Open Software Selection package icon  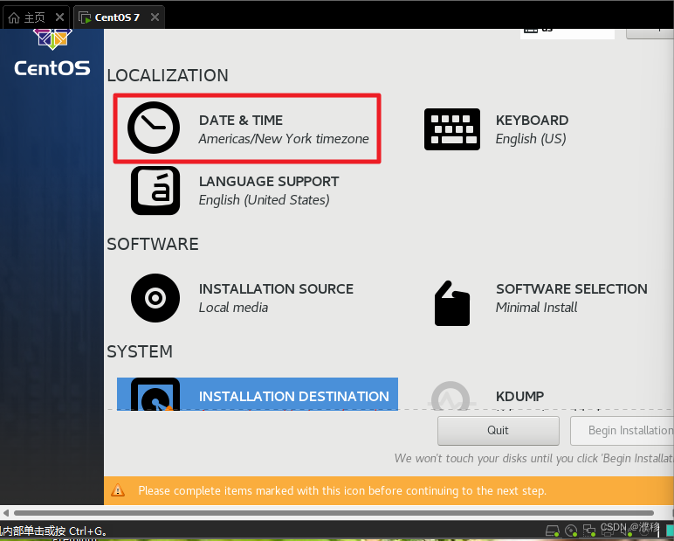pyautogui.click(x=451, y=303)
